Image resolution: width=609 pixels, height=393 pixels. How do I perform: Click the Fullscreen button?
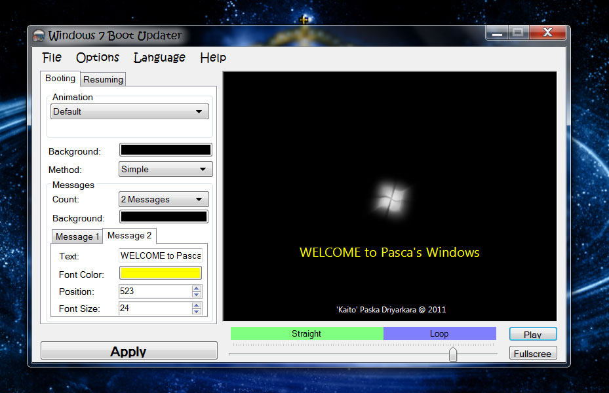coord(533,353)
